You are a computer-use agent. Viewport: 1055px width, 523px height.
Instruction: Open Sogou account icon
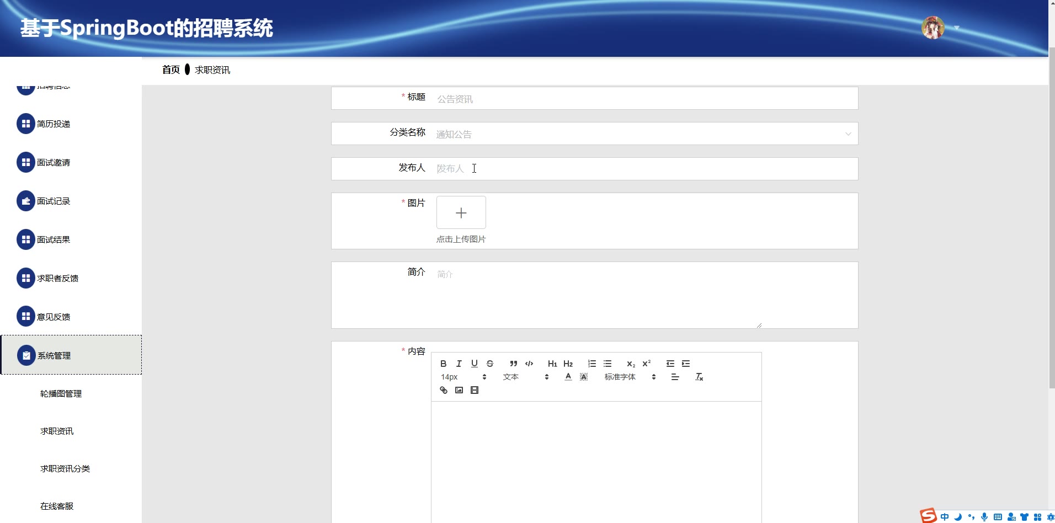[1011, 517]
